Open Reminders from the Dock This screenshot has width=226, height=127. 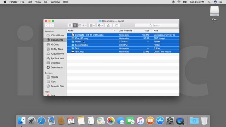[x=91, y=121]
